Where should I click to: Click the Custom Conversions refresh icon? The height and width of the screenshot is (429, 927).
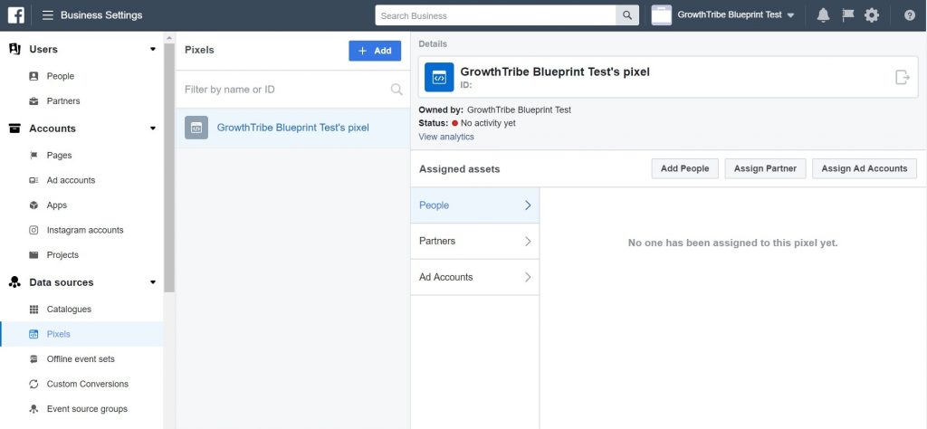click(33, 384)
